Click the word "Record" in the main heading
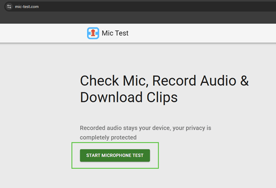Image resolution: width=276 pixels, height=188 pixels. 175,81
